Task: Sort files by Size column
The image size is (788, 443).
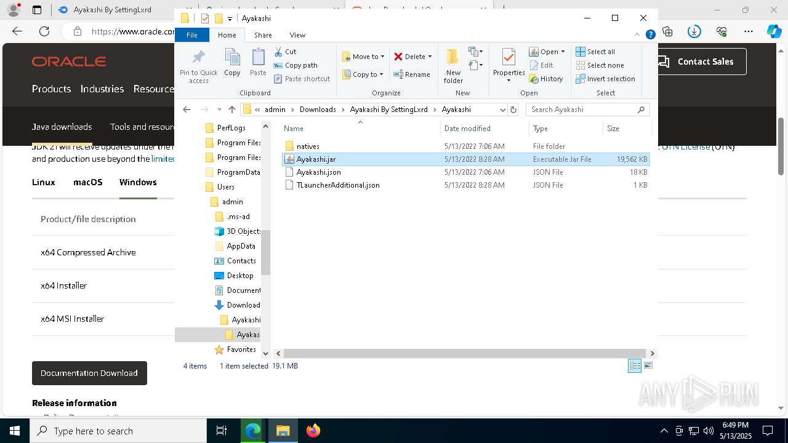Action: [627, 128]
